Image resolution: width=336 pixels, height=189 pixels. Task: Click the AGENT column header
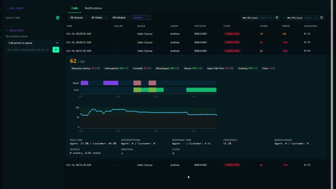[174, 26]
